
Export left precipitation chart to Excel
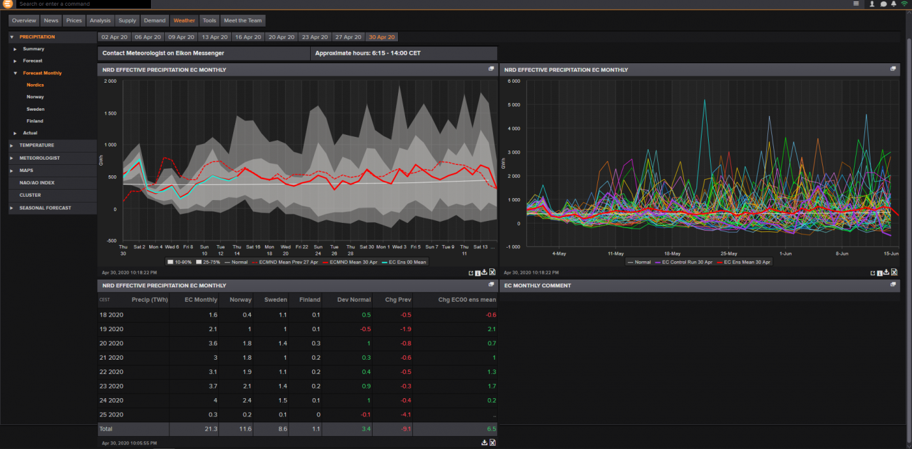point(492,272)
